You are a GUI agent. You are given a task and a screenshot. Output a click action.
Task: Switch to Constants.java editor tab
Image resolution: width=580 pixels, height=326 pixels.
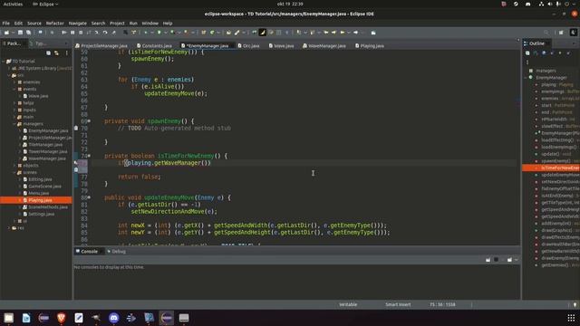[x=154, y=46]
